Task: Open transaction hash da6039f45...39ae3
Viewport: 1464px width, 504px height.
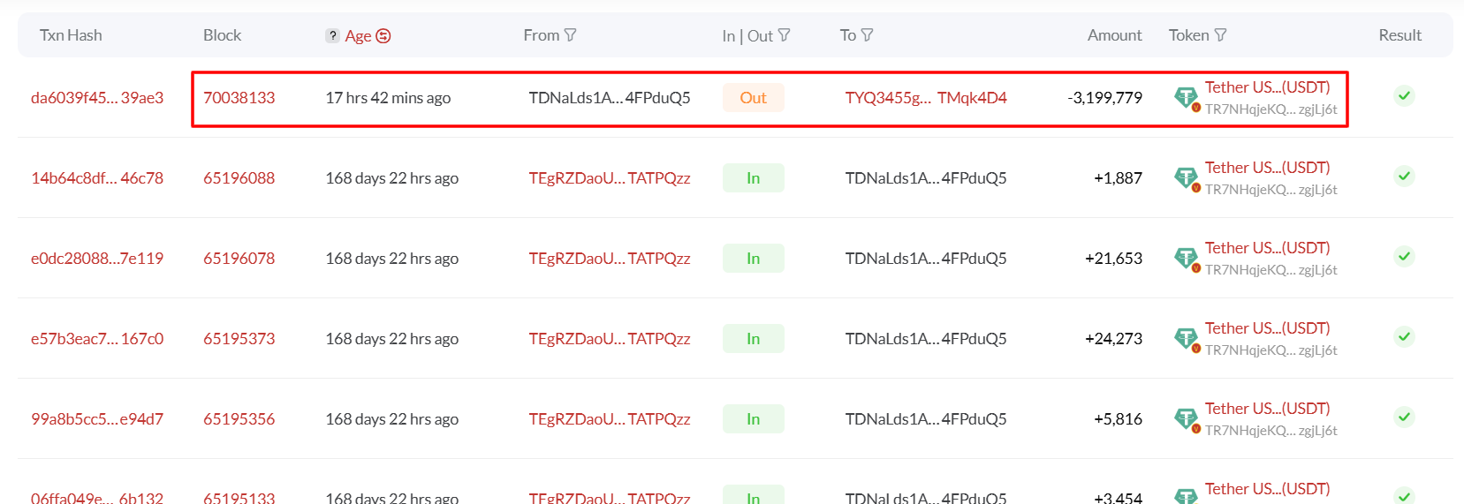Action: pos(97,98)
